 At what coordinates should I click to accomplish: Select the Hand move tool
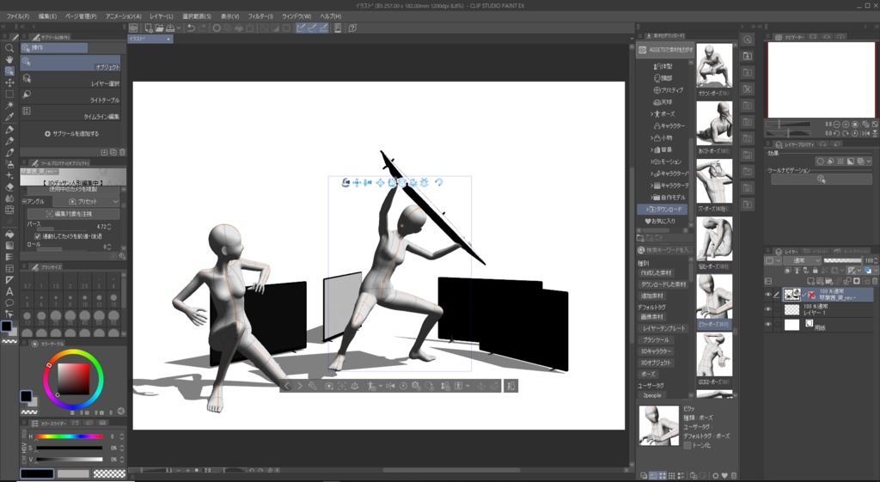tap(9, 59)
